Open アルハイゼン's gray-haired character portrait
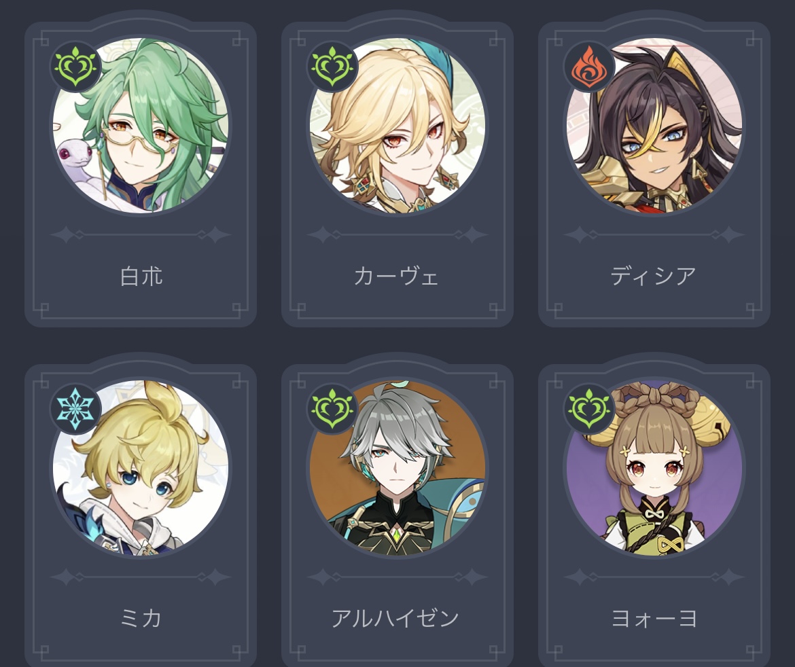Screen dimensions: 795x667 (397, 467)
